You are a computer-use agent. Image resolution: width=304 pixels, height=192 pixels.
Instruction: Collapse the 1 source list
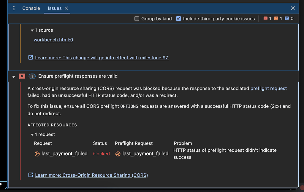coord(32,30)
